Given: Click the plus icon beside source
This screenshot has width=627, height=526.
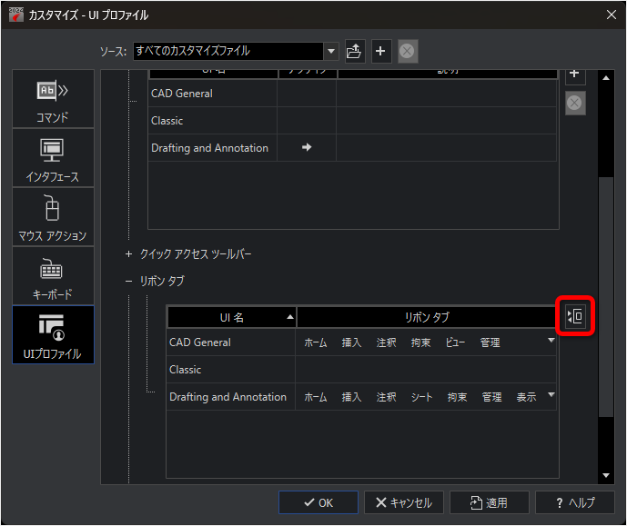Looking at the screenshot, I should tap(380, 51).
